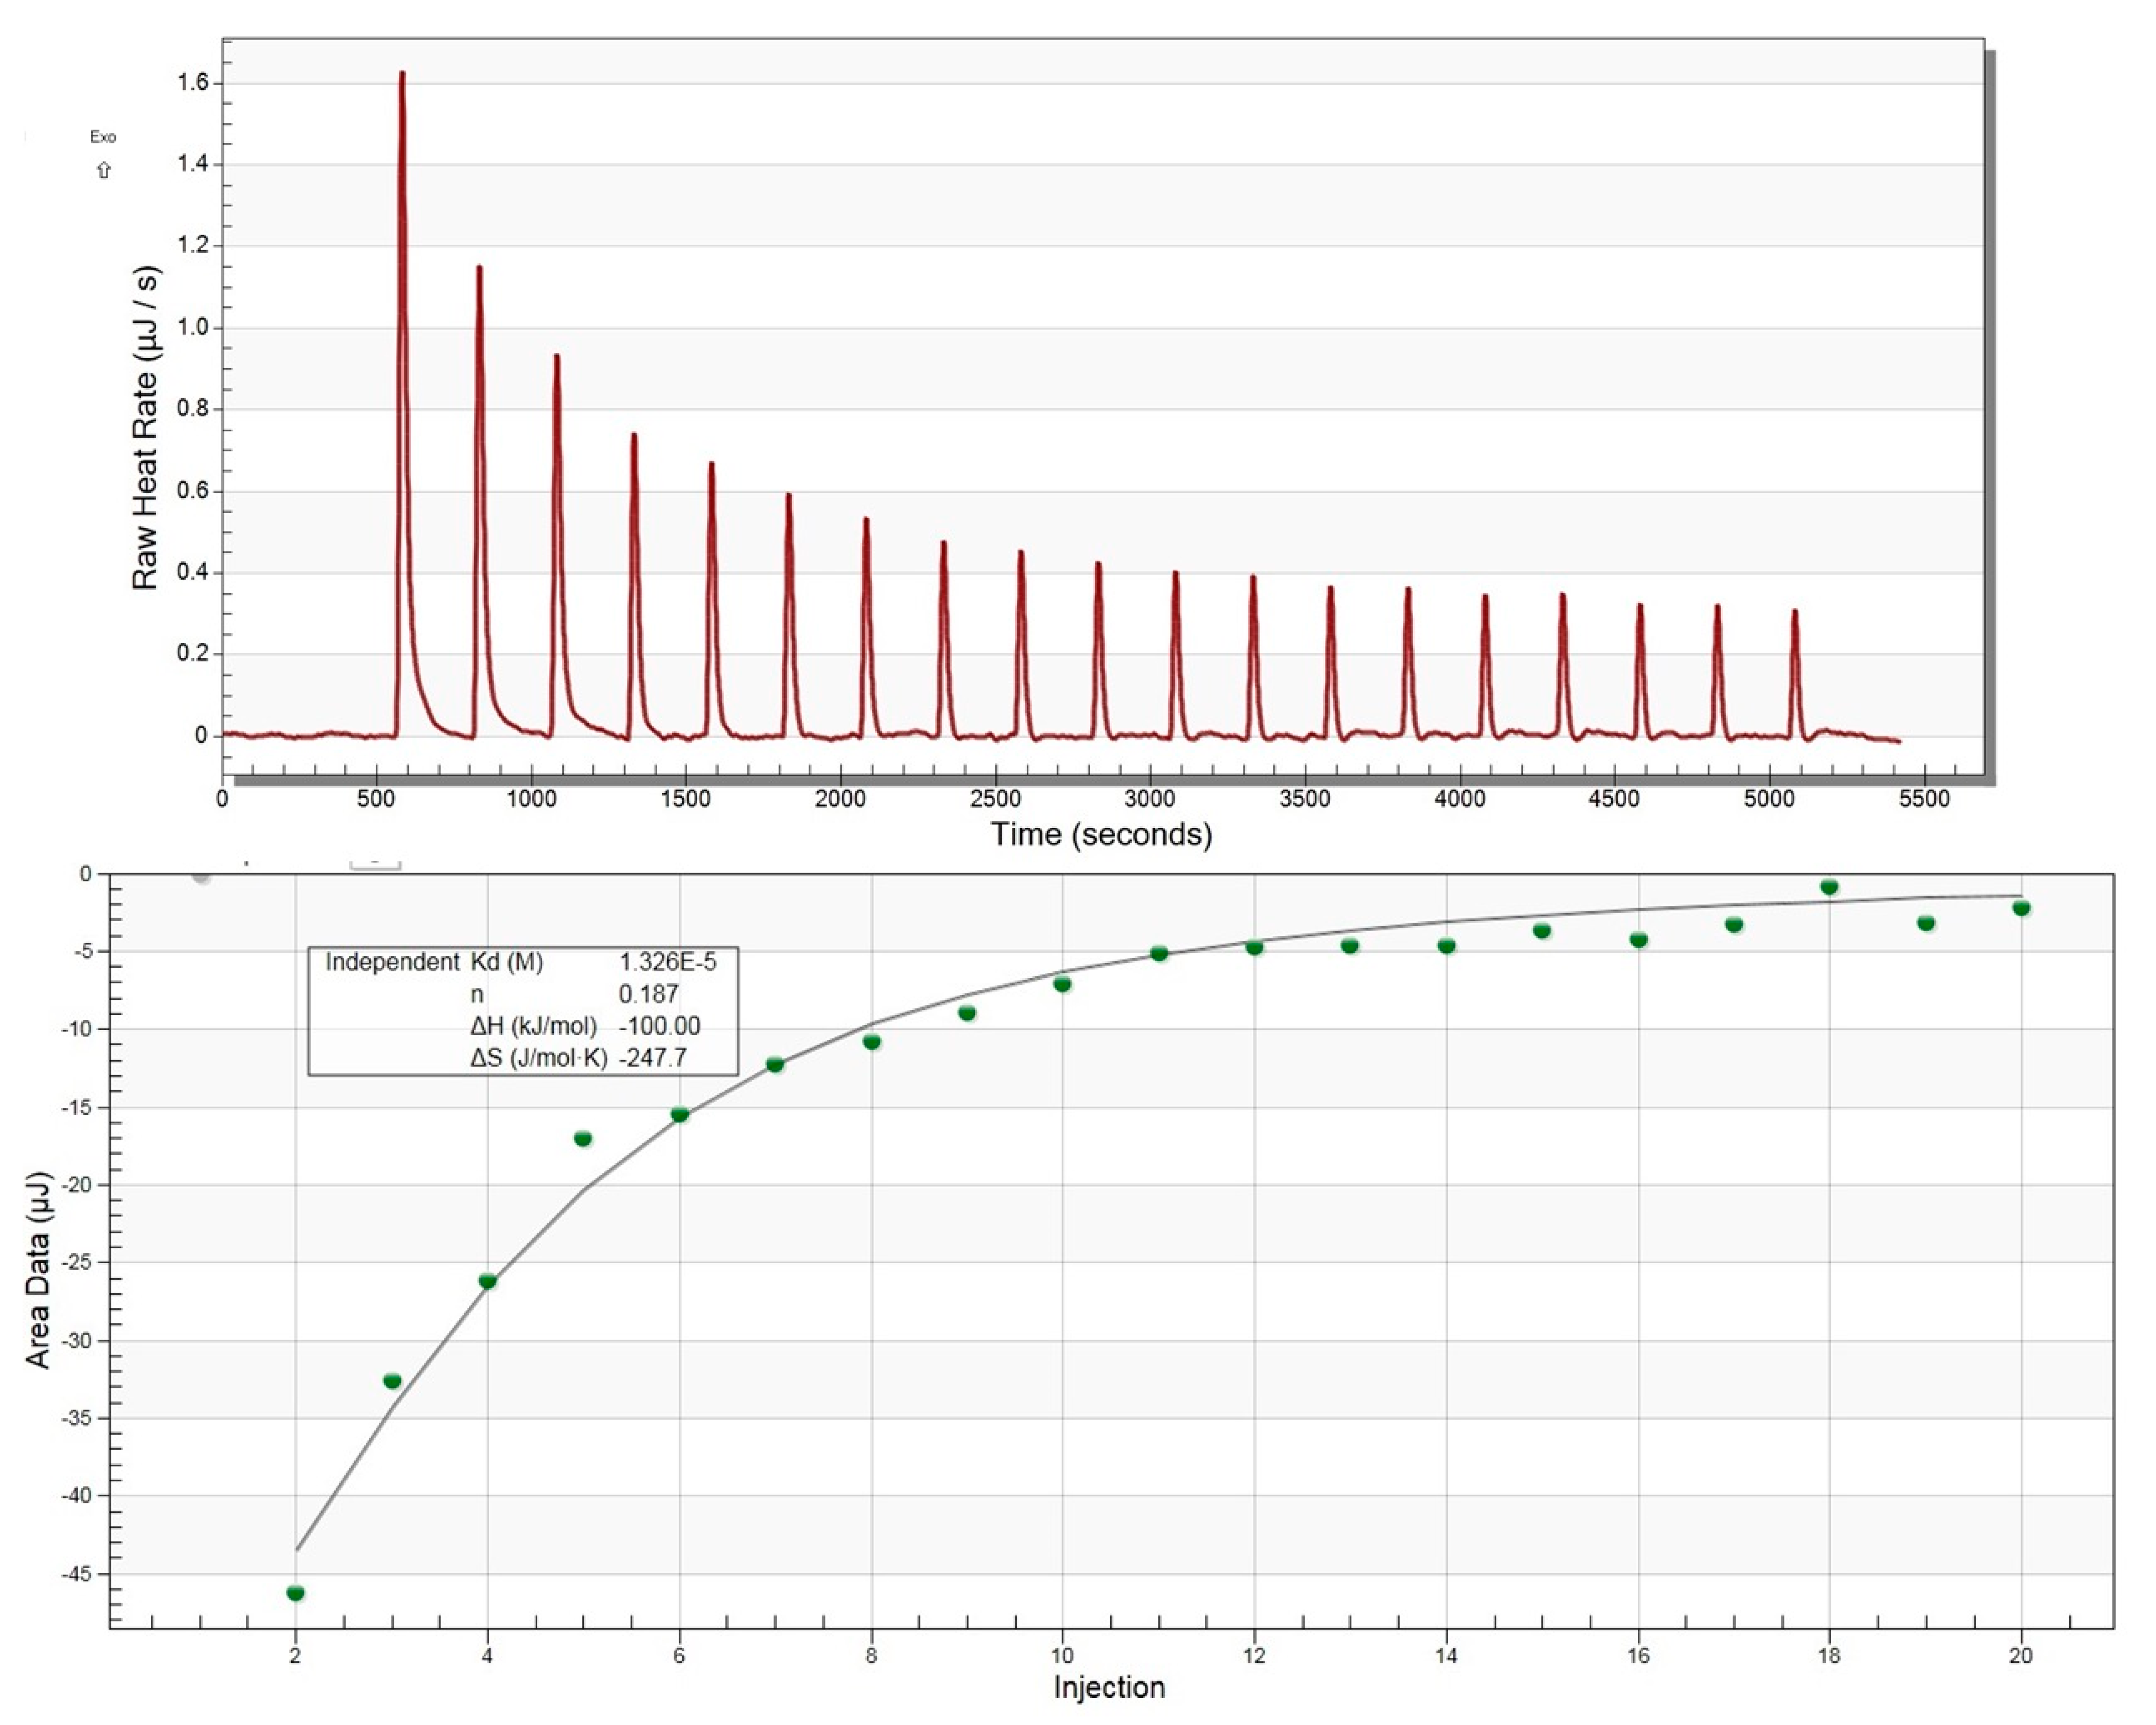Click the 'Time (seconds)' axis title
The height and width of the screenshot is (1725, 2156).
click(1102, 834)
